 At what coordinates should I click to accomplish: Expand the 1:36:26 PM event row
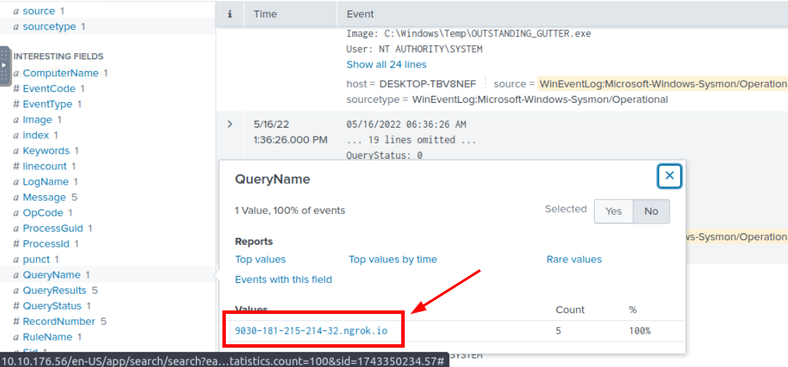click(x=230, y=124)
